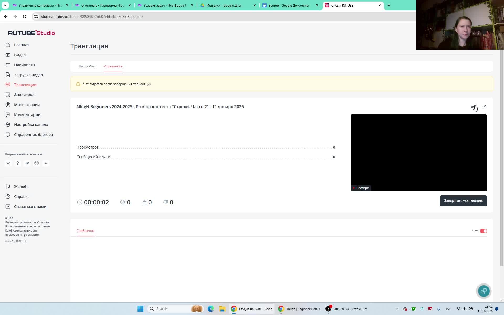Click the live stream preview player
The image size is (504, 315).
419,153
